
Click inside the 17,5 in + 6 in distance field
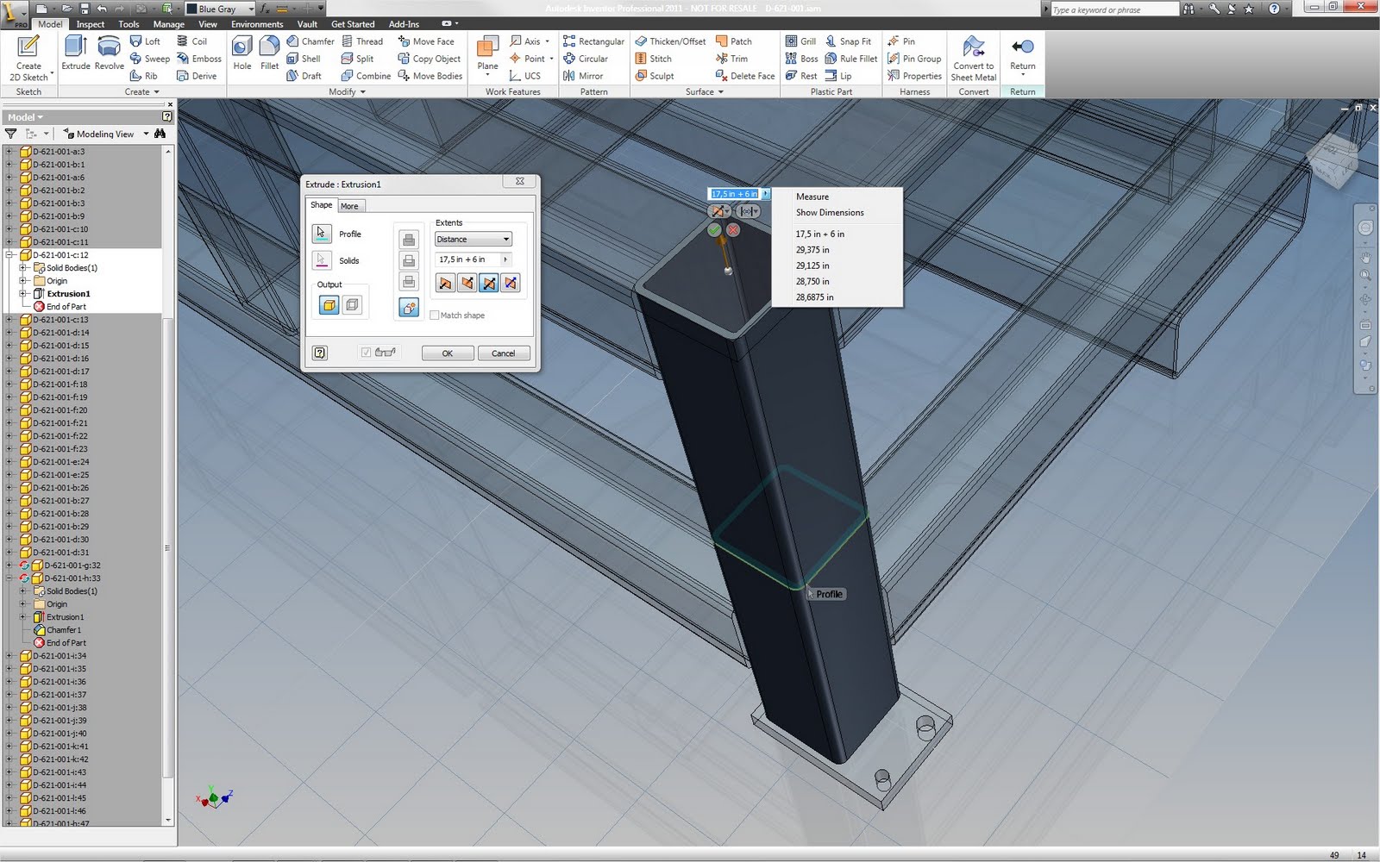(x=466, y=259)
